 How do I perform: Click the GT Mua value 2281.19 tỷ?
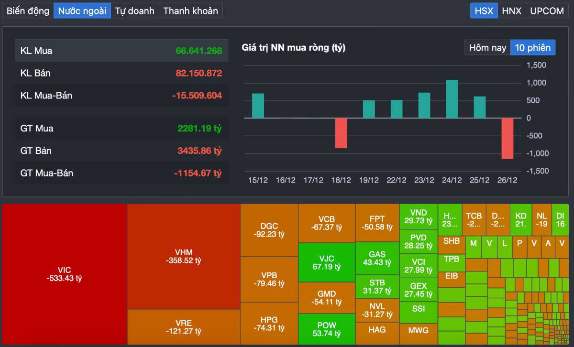(x=199, y=128)
